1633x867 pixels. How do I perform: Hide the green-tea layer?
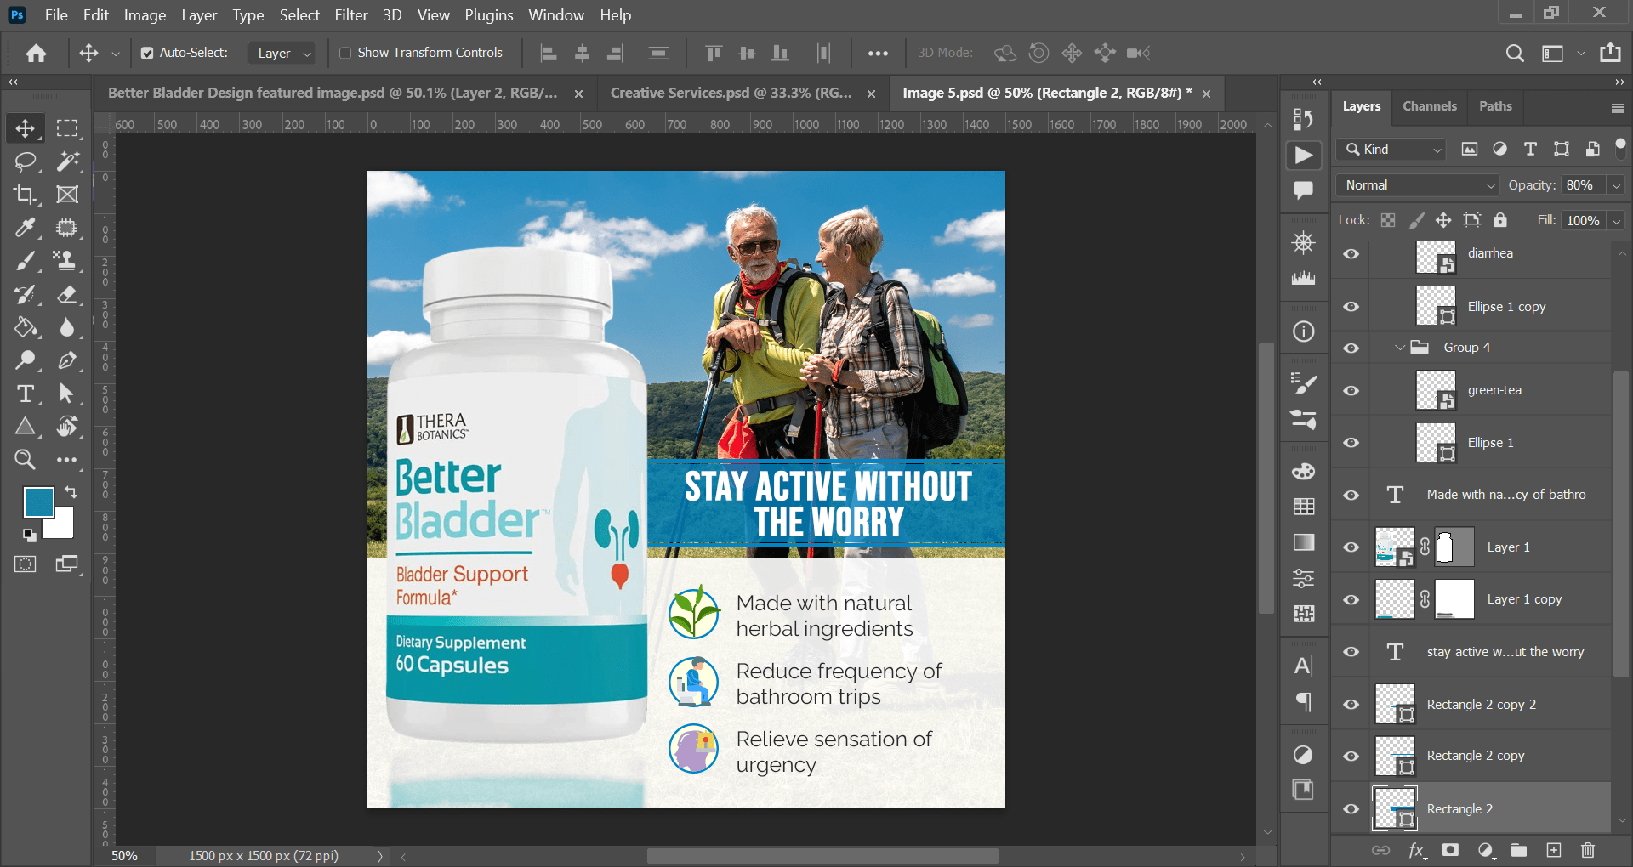[x=1351, y=391]
